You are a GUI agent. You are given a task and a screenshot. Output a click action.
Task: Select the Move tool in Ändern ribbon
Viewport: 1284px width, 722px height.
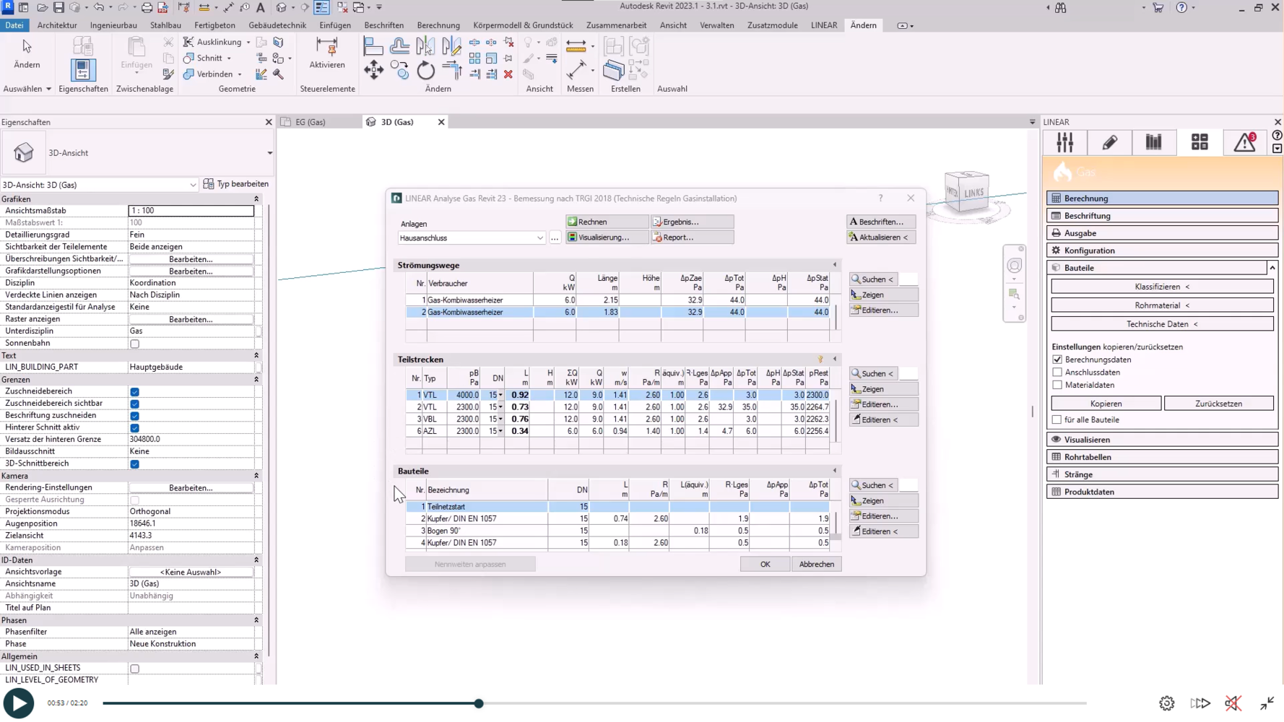tap(373, 71)
